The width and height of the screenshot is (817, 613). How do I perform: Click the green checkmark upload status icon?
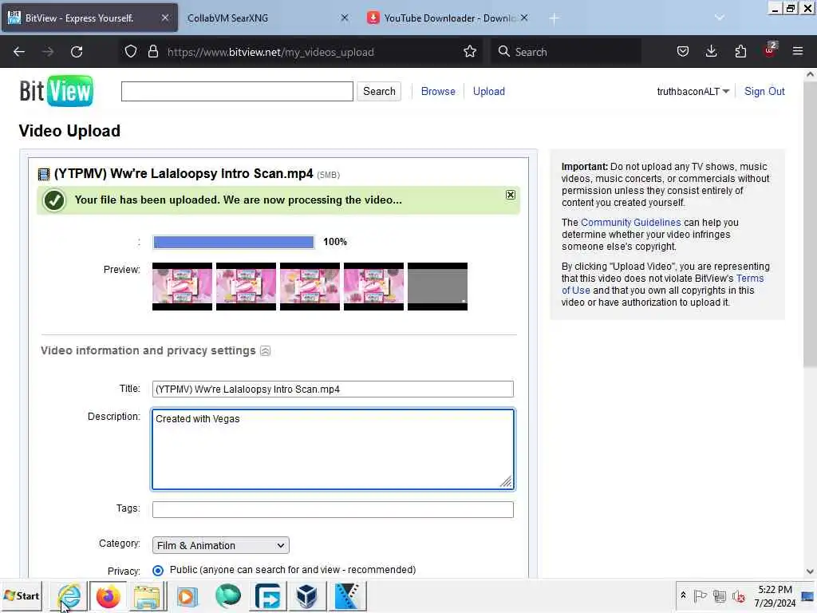54,200
